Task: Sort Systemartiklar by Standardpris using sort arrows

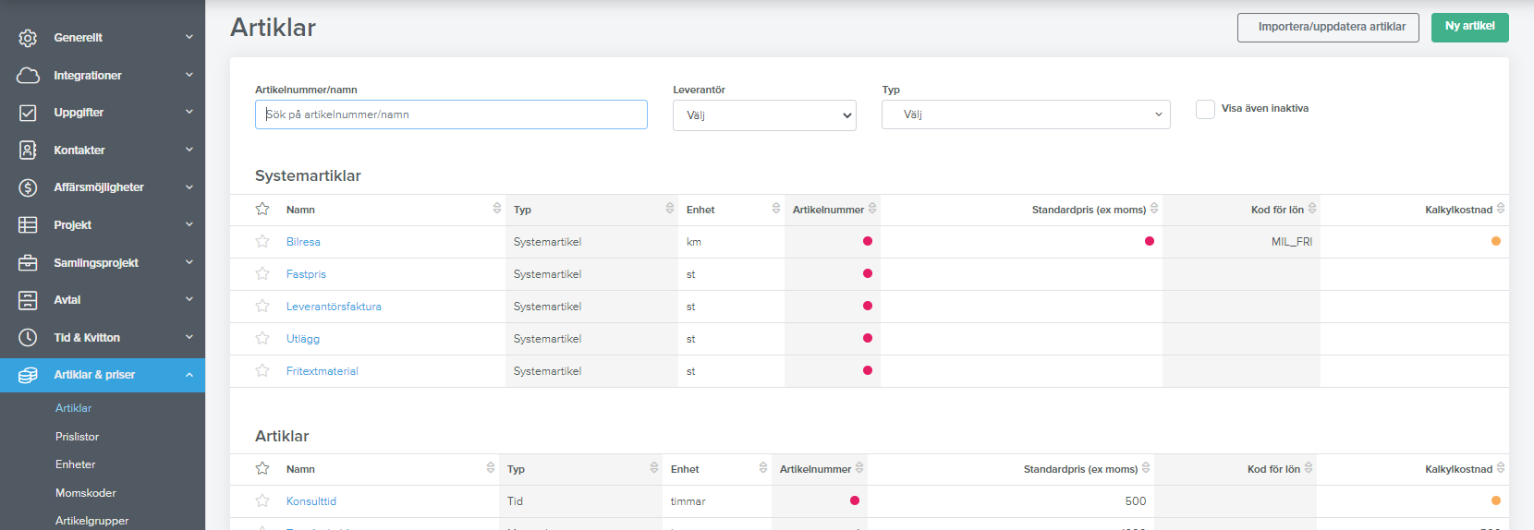Action: pyautogui.click(x=1154, y=209)
